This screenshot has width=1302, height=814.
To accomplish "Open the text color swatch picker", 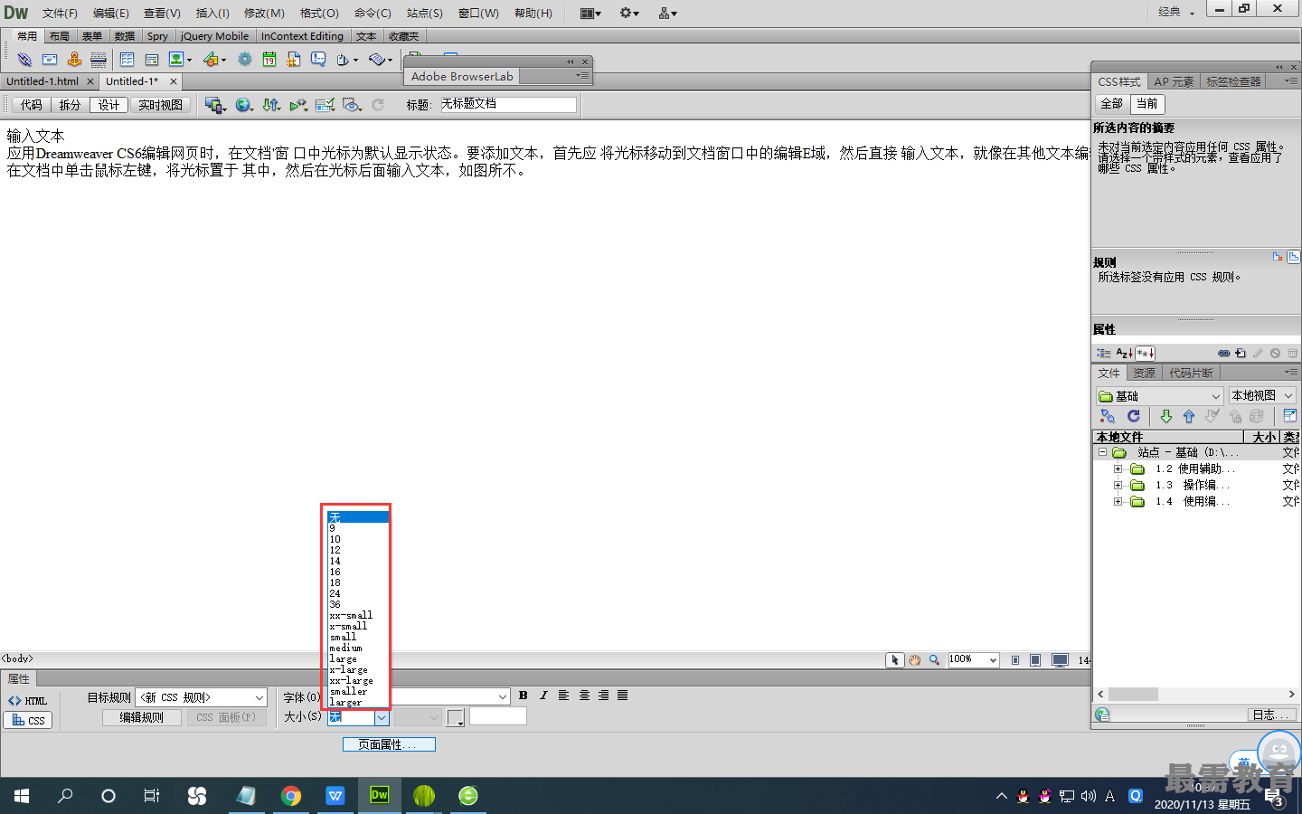I will pyautogui.click(x=455, y=718).
